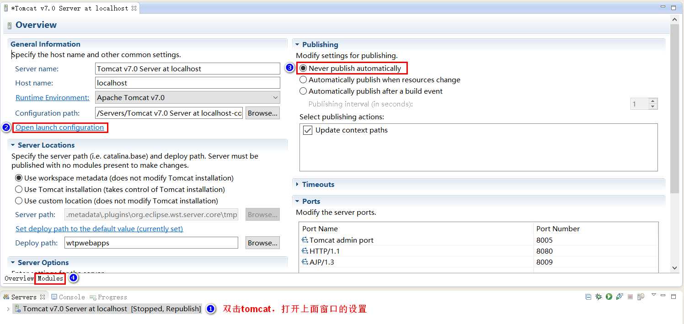This screenshot has width=684, height=324.
Task: Click Set deploy path to default link
Action: (x=99, y=229)
